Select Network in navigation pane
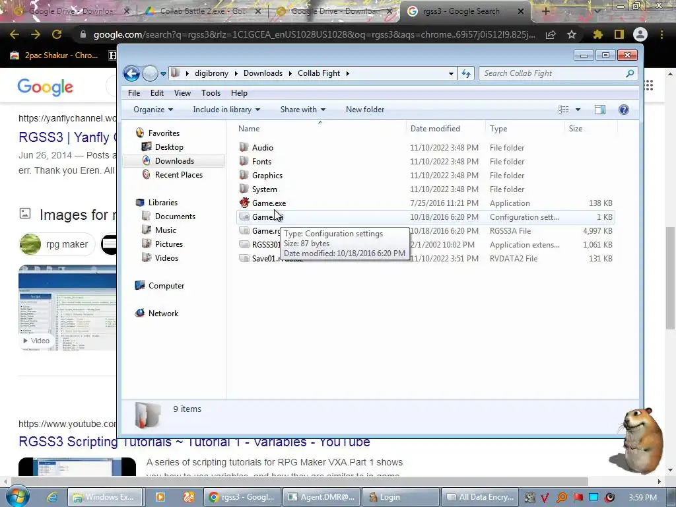The width and height of the screenshot is (676, 507). tap(163, 314)
